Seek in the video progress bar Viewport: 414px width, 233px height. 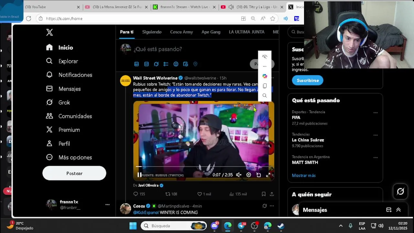pyautogui.click(x=203, y=167)
